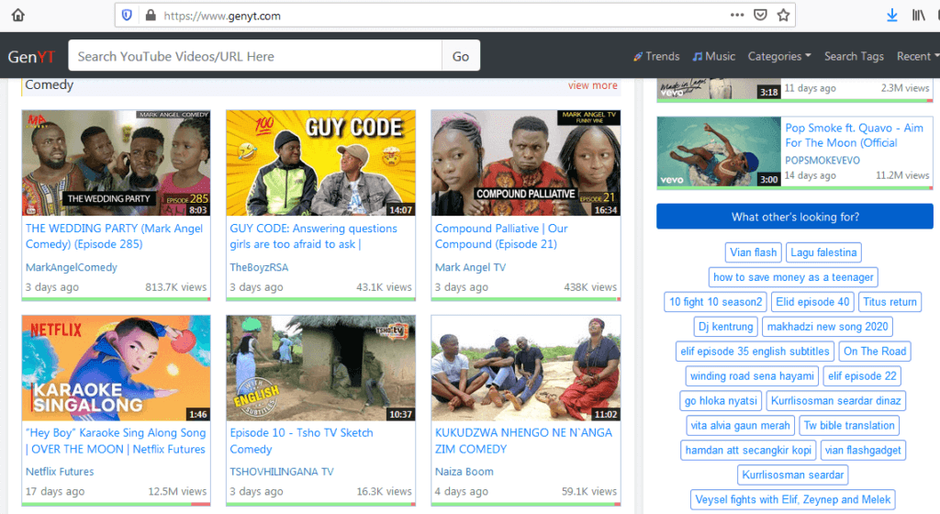Expand the Recent dropdown

916,56
